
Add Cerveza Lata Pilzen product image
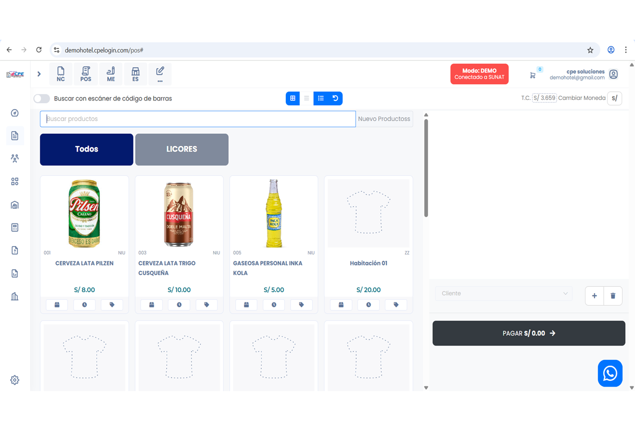point(84,213)
